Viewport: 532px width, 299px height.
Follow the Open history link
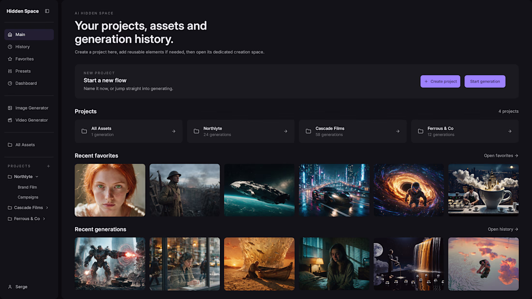(503, 229)
